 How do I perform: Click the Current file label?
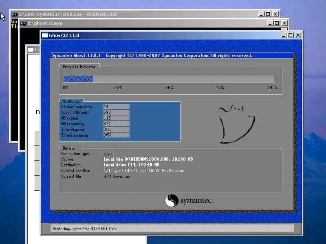pos(71,176)
